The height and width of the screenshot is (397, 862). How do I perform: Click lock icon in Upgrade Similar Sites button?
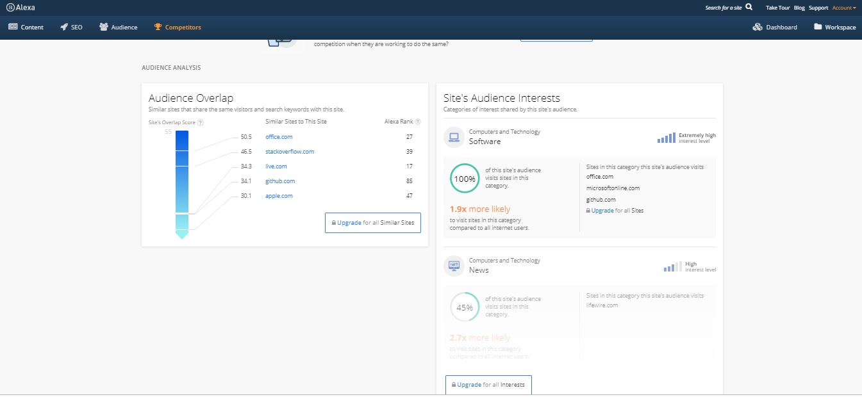pyautogui.click(x=334, y=223)
